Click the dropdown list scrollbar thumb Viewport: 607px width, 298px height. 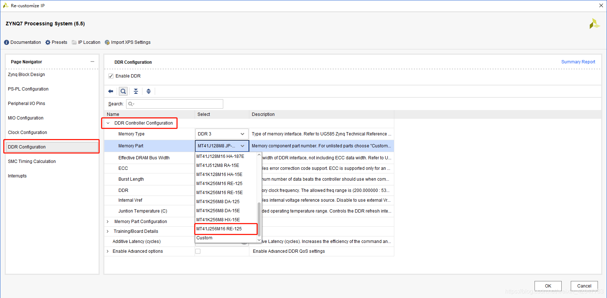tap(259, 219)
